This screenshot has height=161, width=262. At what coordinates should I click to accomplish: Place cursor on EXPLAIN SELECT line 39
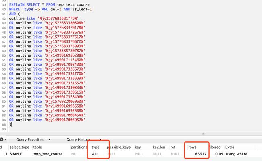point(50,5)
